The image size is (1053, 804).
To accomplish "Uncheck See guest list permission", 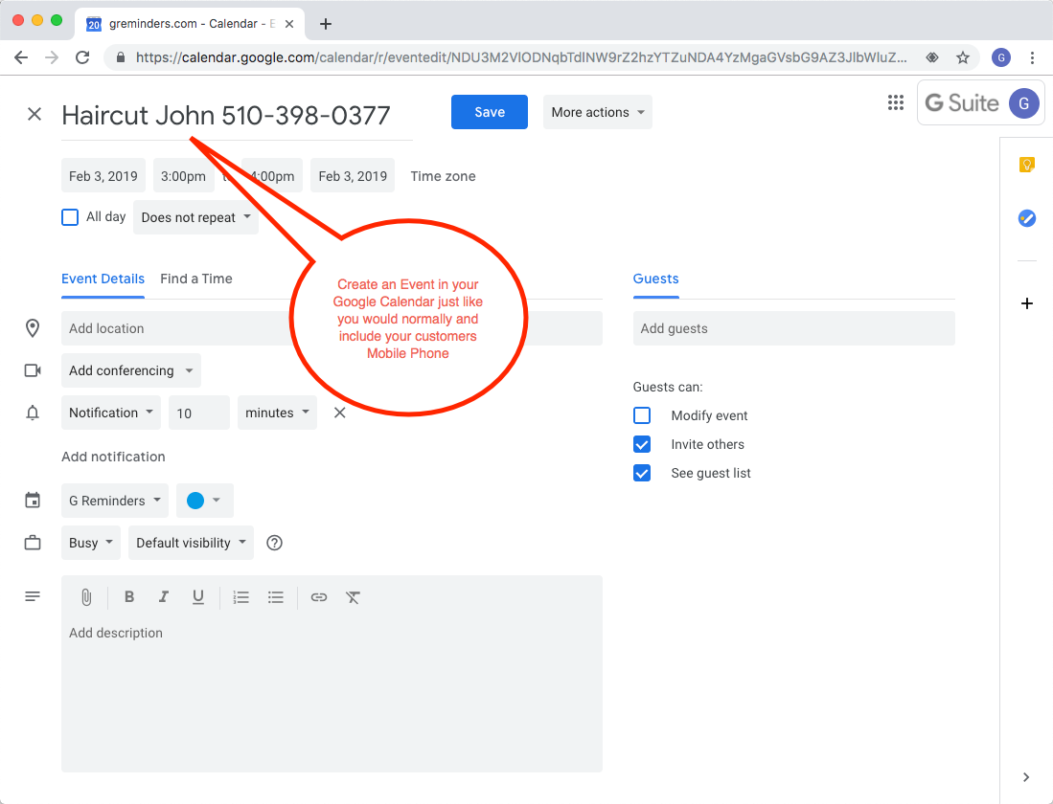I will click(642, 473).
